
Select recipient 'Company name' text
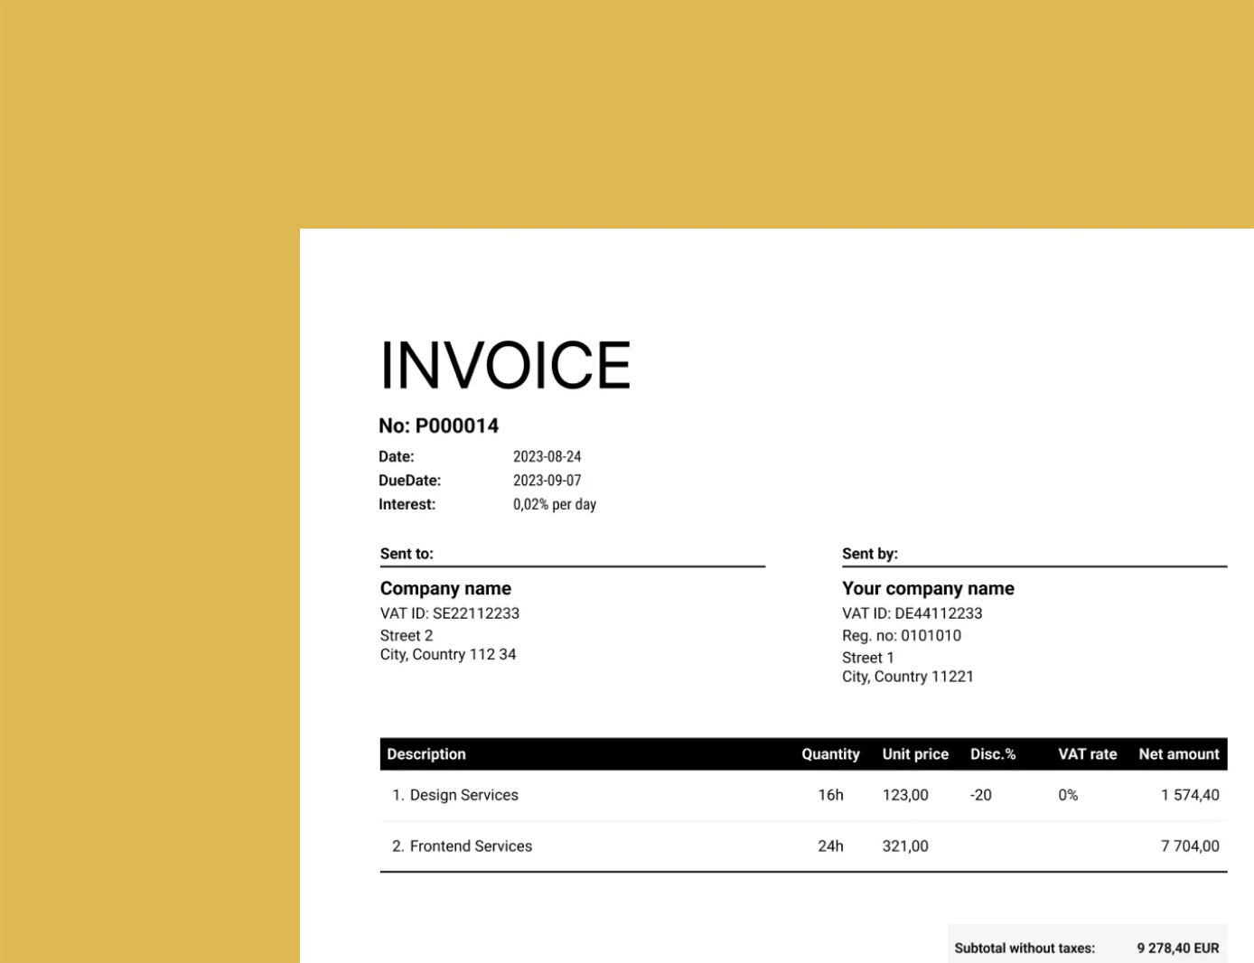click(x=445, y=588)
